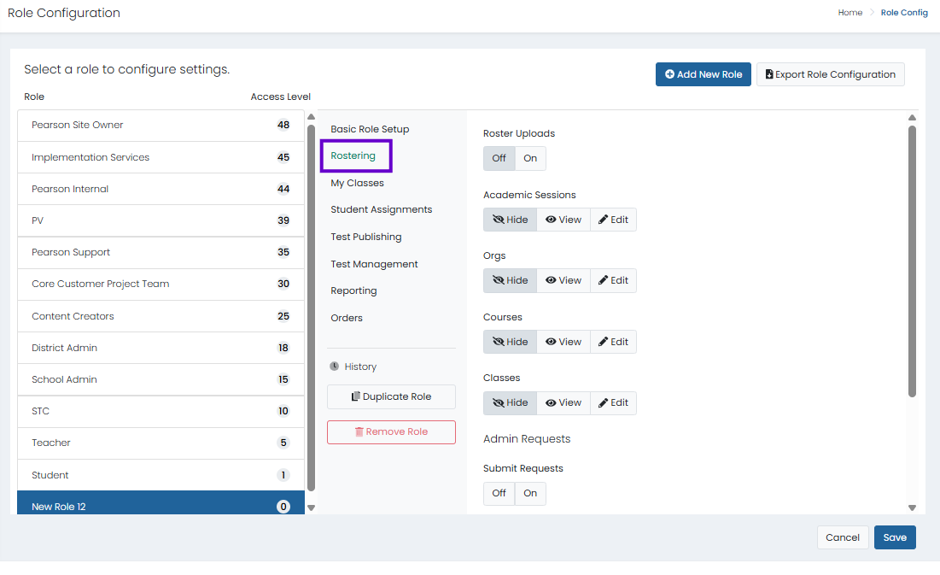Image resolution: width=940 pixels, height=575 pixels.
Task: Click the plus icon on Add New Role
Action: 669,74
